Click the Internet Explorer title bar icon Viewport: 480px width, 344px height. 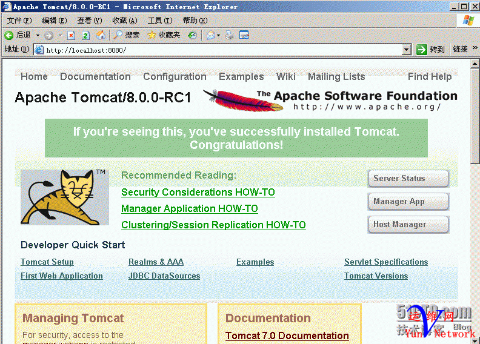click(7, 7)
